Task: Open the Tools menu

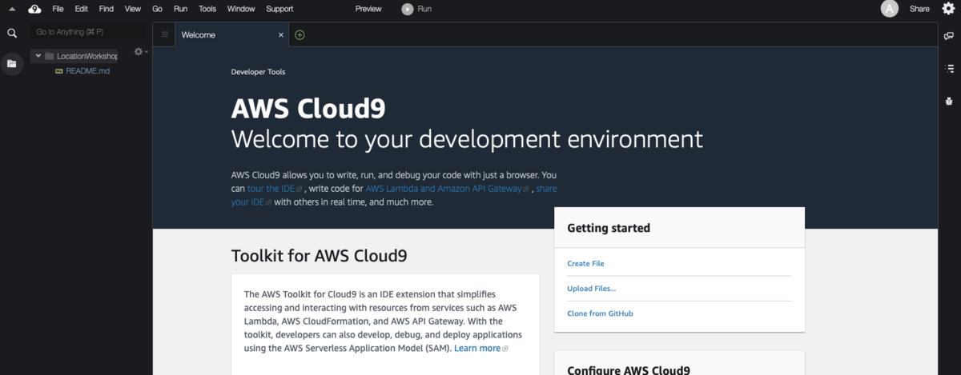Action: 207,9
